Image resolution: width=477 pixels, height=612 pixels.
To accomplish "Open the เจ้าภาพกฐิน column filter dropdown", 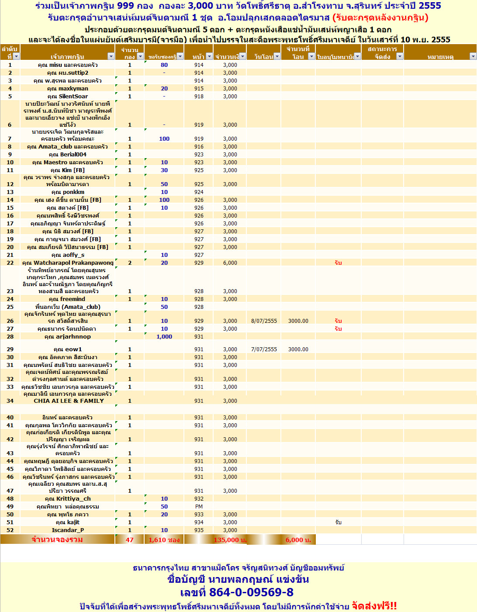I will tap(111, 56).
